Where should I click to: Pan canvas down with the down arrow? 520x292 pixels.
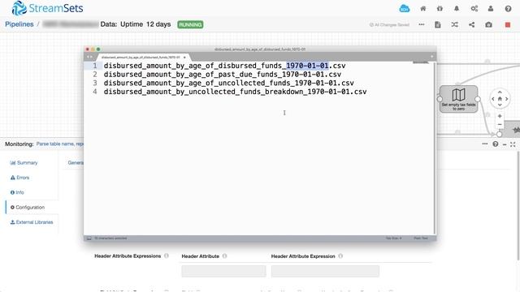[x=500, y=105]
